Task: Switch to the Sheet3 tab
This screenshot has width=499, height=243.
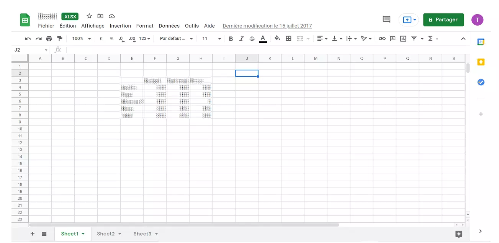Action: [x=146, y=234]
